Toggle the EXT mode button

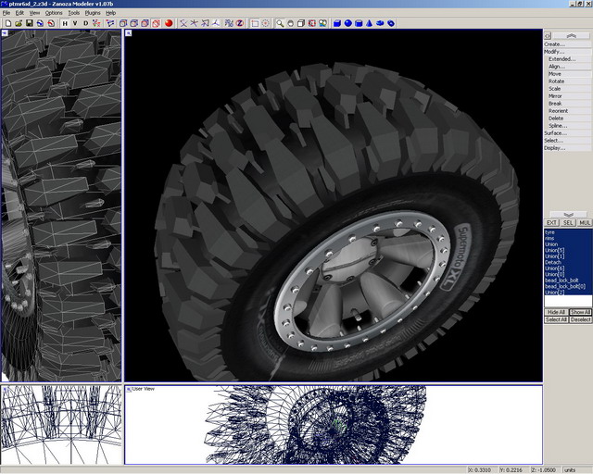pos(550,223)
